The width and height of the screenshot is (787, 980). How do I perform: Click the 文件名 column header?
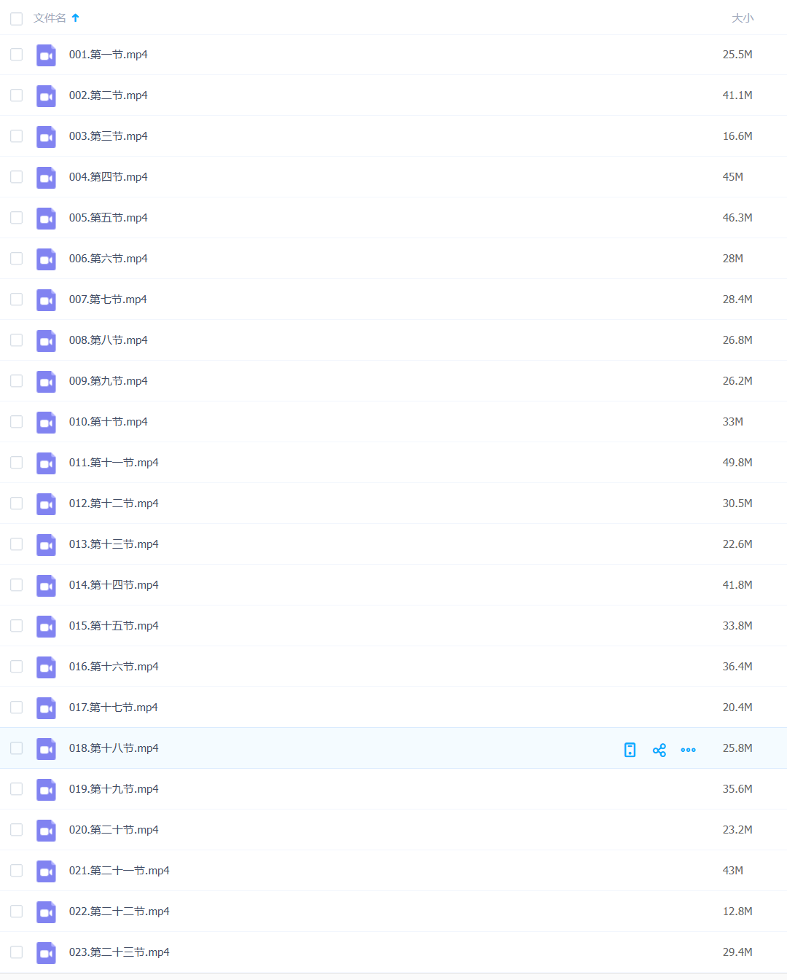[50, 18]
